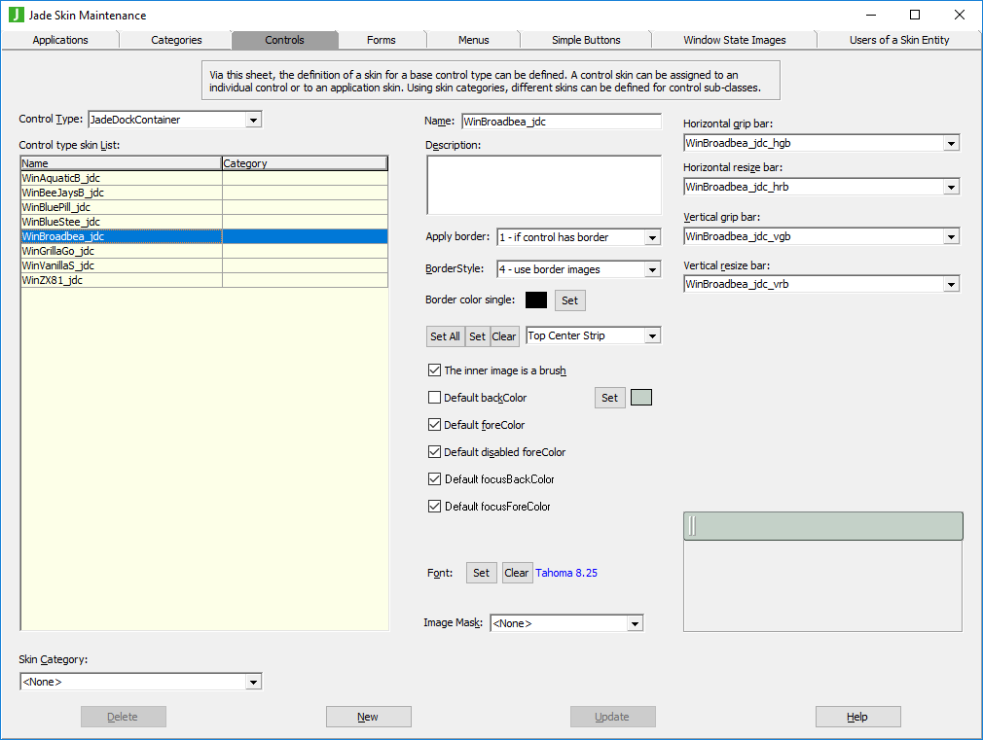Switch to the Applications tab
The width and height of the screenshot is (983, 740).
(60, 40)
